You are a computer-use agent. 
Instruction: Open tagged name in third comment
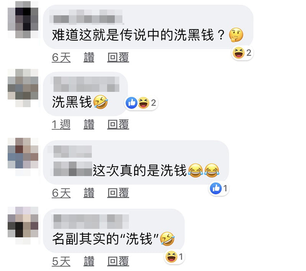click(x=73, y=169)
